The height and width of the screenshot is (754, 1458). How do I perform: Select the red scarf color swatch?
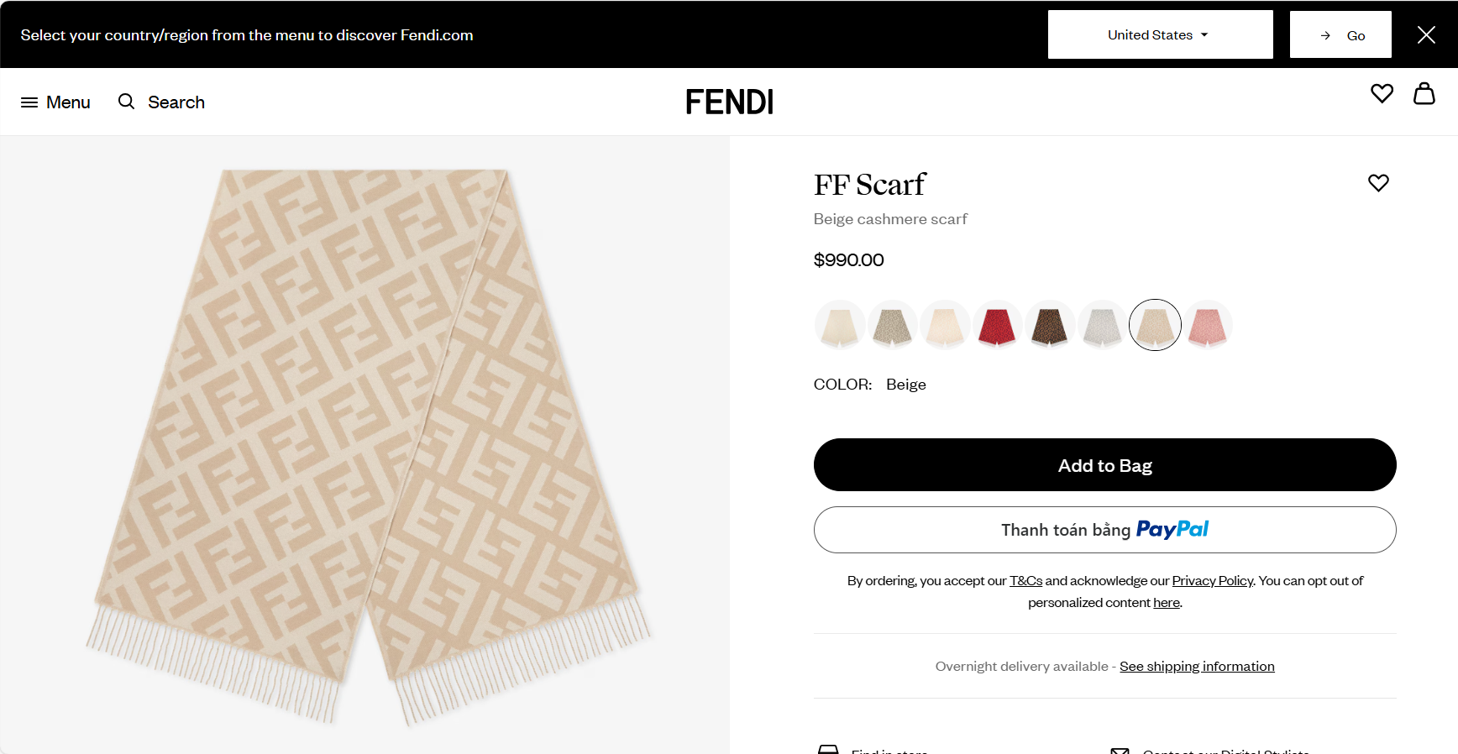(x=997, y=326)
